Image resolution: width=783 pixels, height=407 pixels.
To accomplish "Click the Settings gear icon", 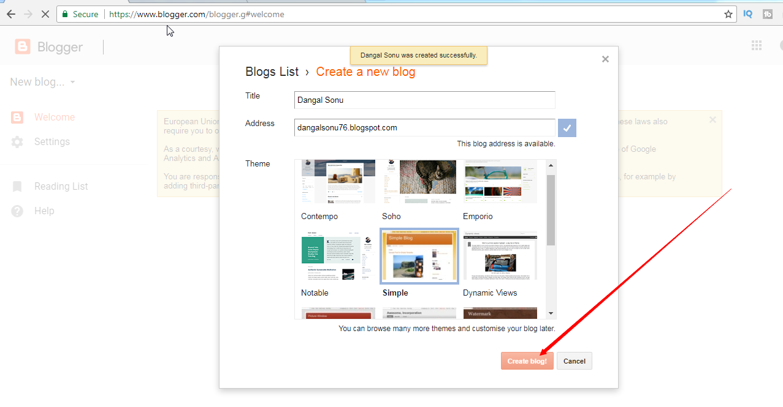I will tap(17, 142).
